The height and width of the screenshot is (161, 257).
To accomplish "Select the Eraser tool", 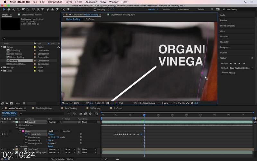I will pyautogui.click(x=57, y=9).
